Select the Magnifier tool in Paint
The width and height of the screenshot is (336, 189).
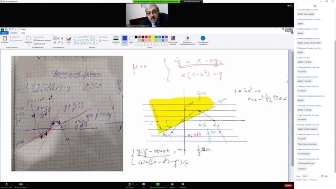[62, 43]
